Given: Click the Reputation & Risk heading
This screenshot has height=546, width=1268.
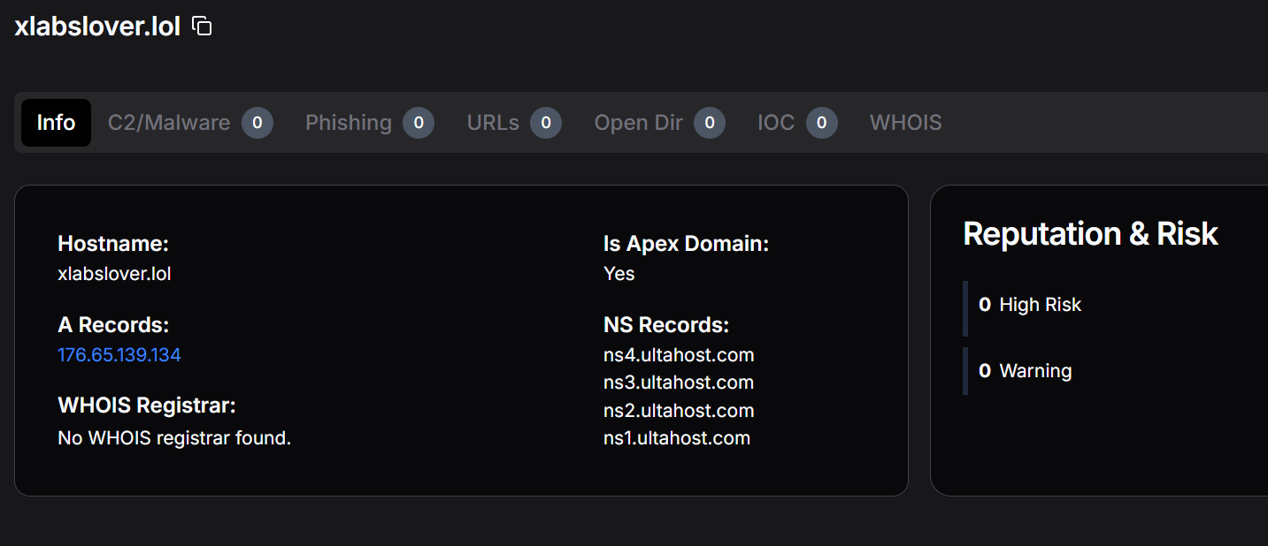Looking at the screenshot, I should coord(1090,234).
